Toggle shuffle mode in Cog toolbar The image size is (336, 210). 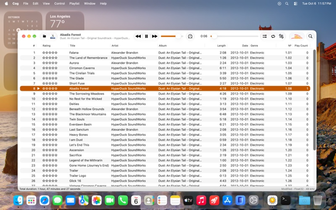(265, 36)
